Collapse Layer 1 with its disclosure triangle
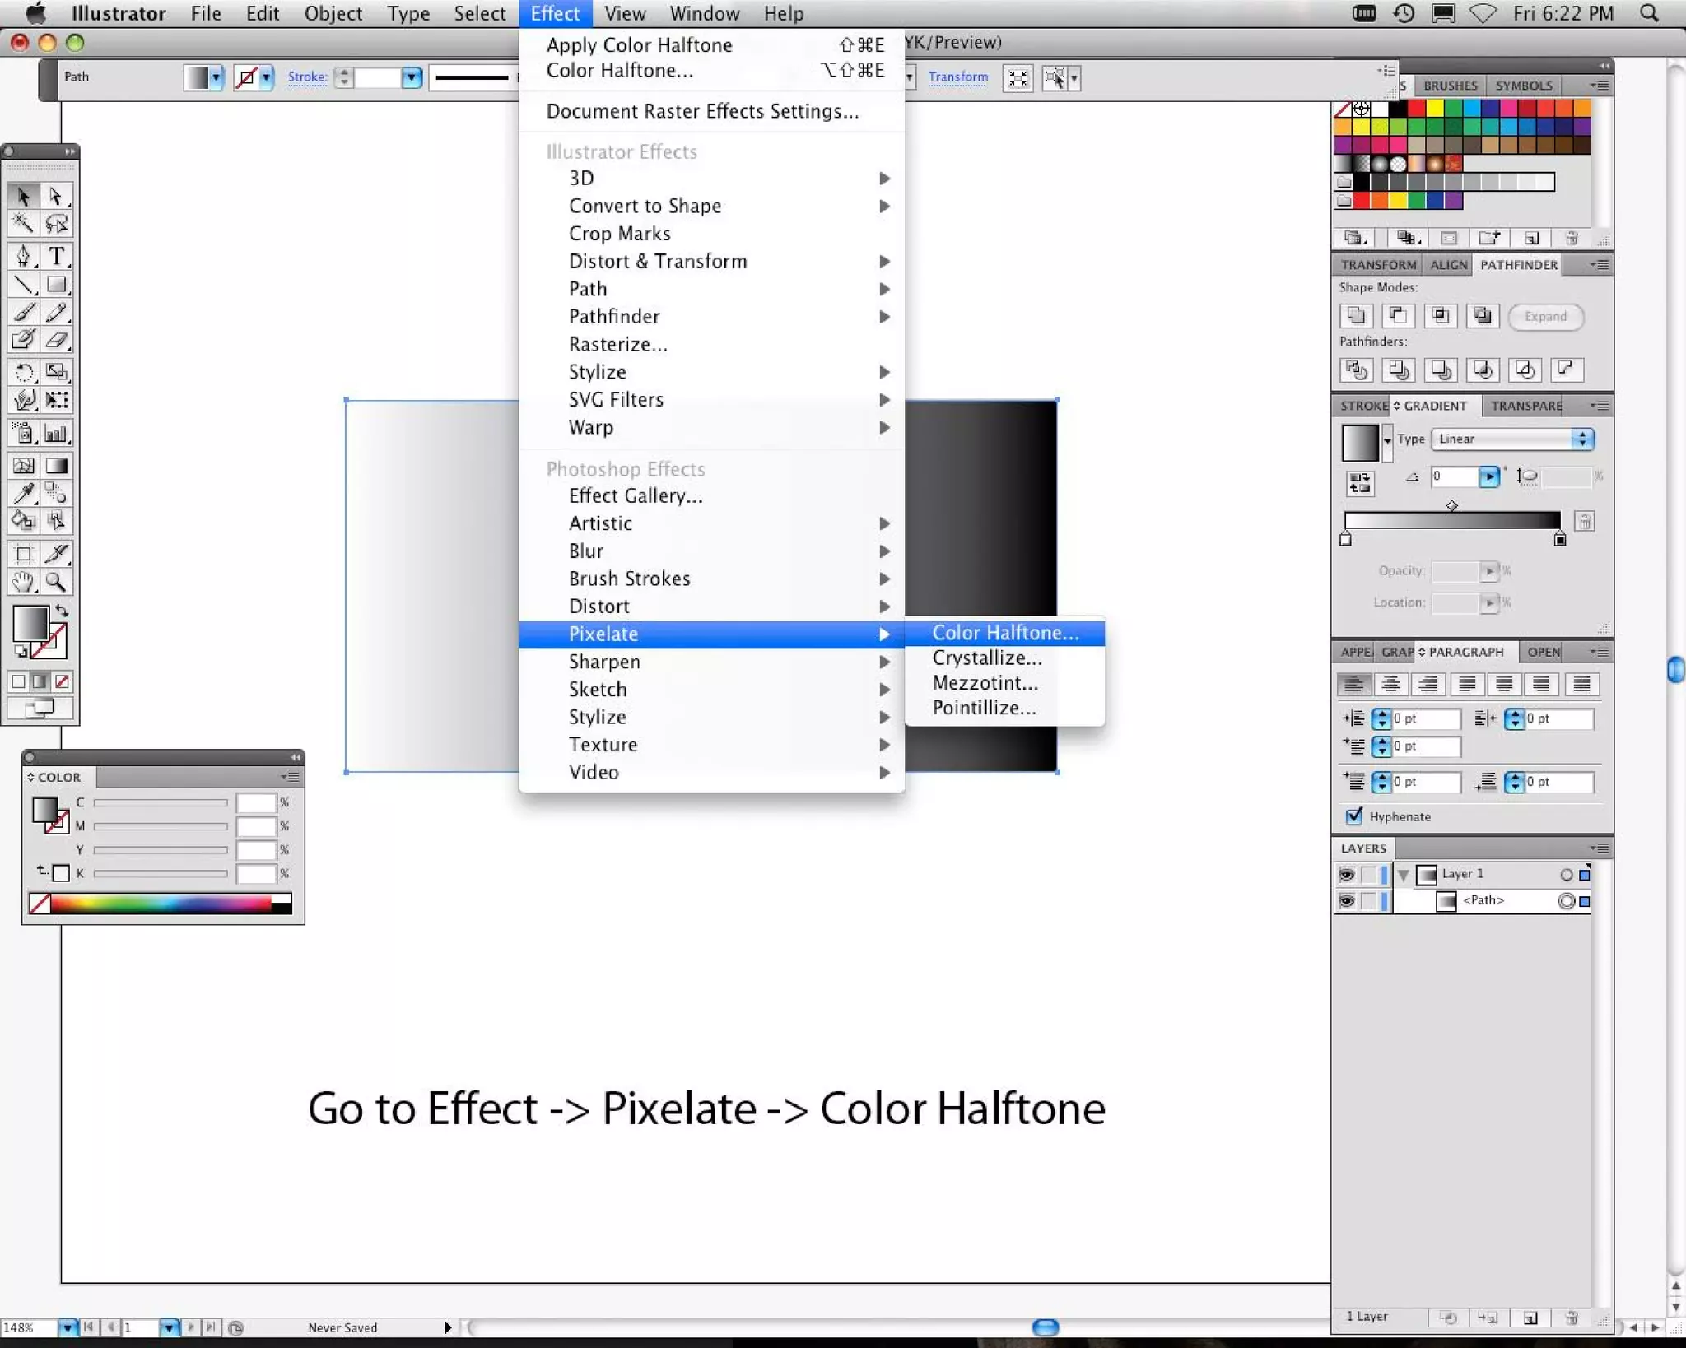This screenshot has width=1686, height=1348. [1404, 874]
